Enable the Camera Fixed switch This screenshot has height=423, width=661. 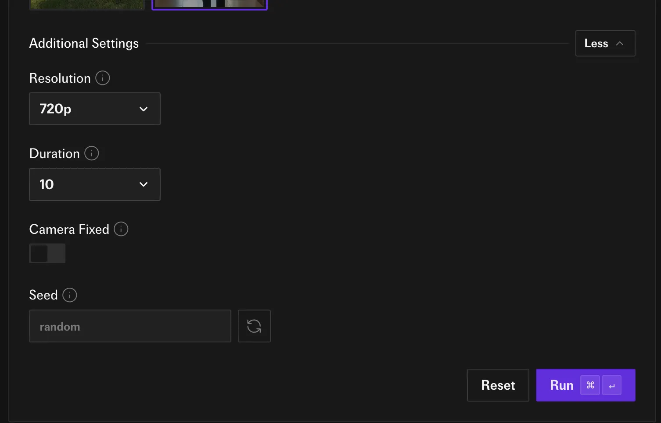[47, 254]
